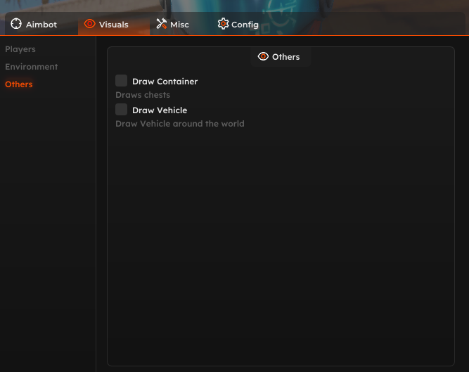Click the orange eye icon on Visuals tab
Screen dimensions: 469x372
(x=89, y=24)
